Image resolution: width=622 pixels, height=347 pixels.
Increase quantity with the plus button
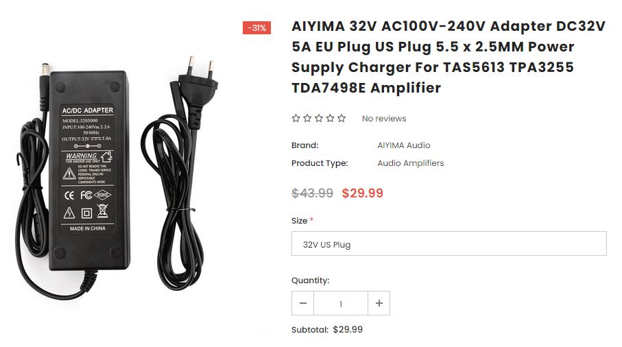[x=379, y=303]
